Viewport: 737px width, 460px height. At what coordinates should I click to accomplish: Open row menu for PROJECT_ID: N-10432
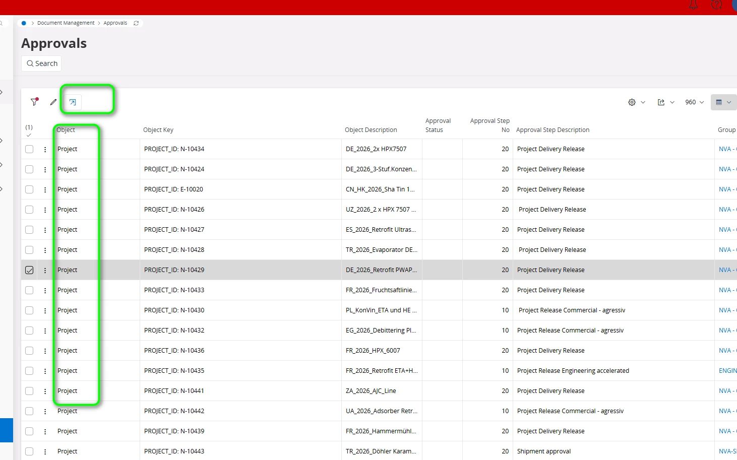click(x=45, y=331)
